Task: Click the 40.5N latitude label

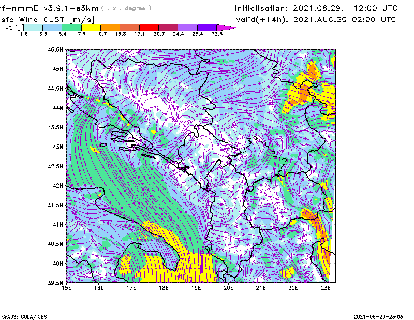Action: click(55, 244)
